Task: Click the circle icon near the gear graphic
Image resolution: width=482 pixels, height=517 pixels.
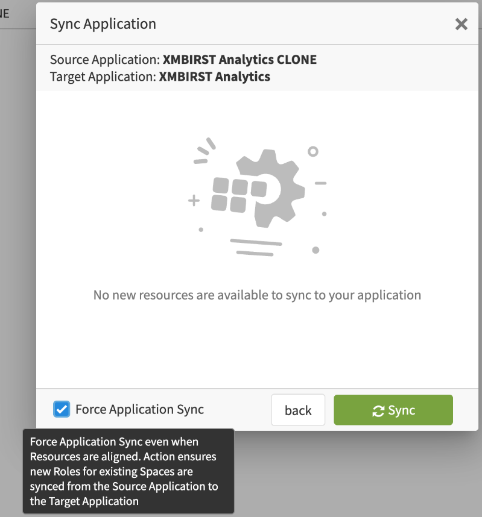Action: tap(313, 152)
